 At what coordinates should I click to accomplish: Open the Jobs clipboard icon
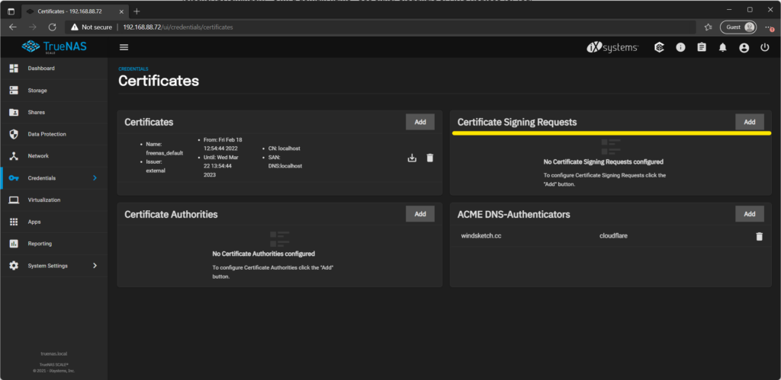tap(702, 47)
